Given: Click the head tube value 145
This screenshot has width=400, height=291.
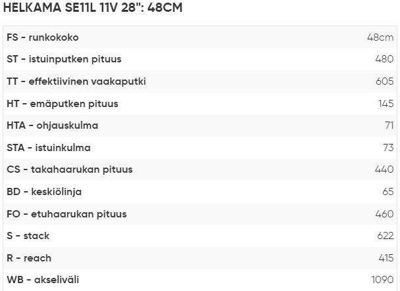Looking at the screenshot, I should pos(386,104).
